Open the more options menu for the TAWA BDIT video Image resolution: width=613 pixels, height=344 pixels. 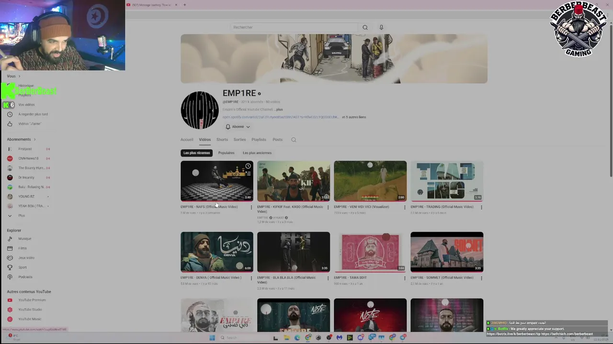(405, 278)
